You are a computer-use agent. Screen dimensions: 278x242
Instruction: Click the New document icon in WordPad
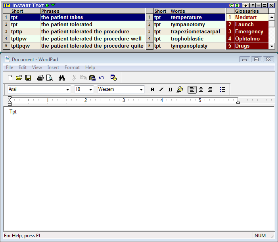click(x=10, y=78)
